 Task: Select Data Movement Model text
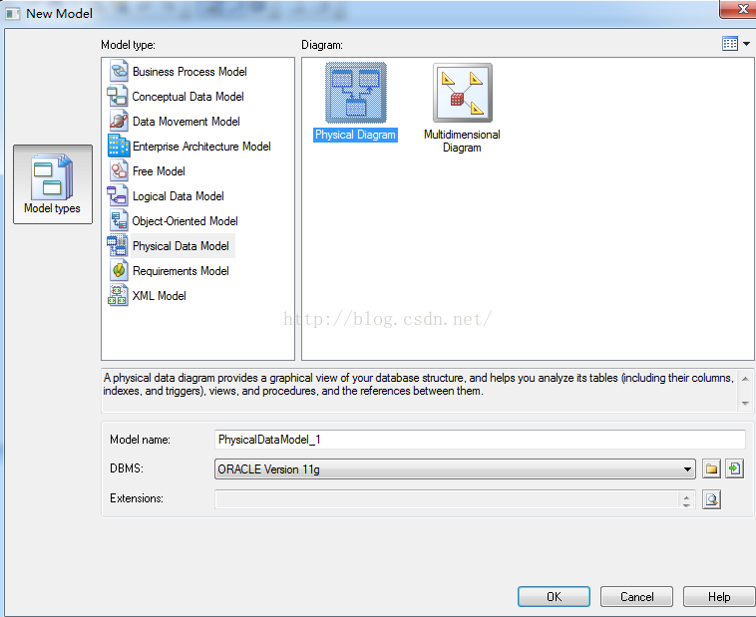coord(187,122)
